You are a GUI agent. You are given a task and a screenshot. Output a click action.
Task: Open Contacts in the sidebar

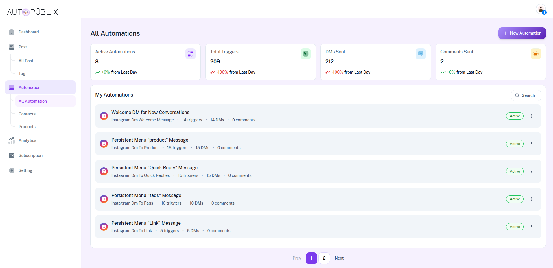pyautogui.click(x=27, y=114)
